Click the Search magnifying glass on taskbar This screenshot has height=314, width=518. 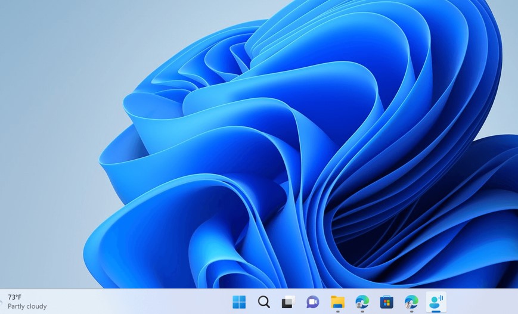pos(263,302)
